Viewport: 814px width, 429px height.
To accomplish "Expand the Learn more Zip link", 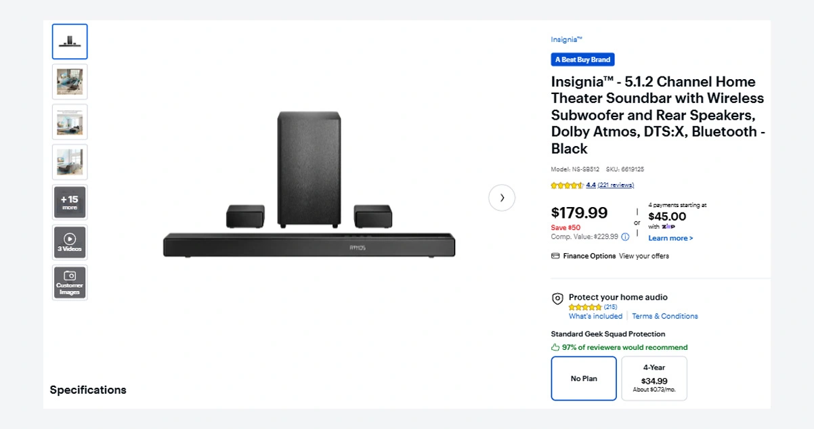I will 670,238.
